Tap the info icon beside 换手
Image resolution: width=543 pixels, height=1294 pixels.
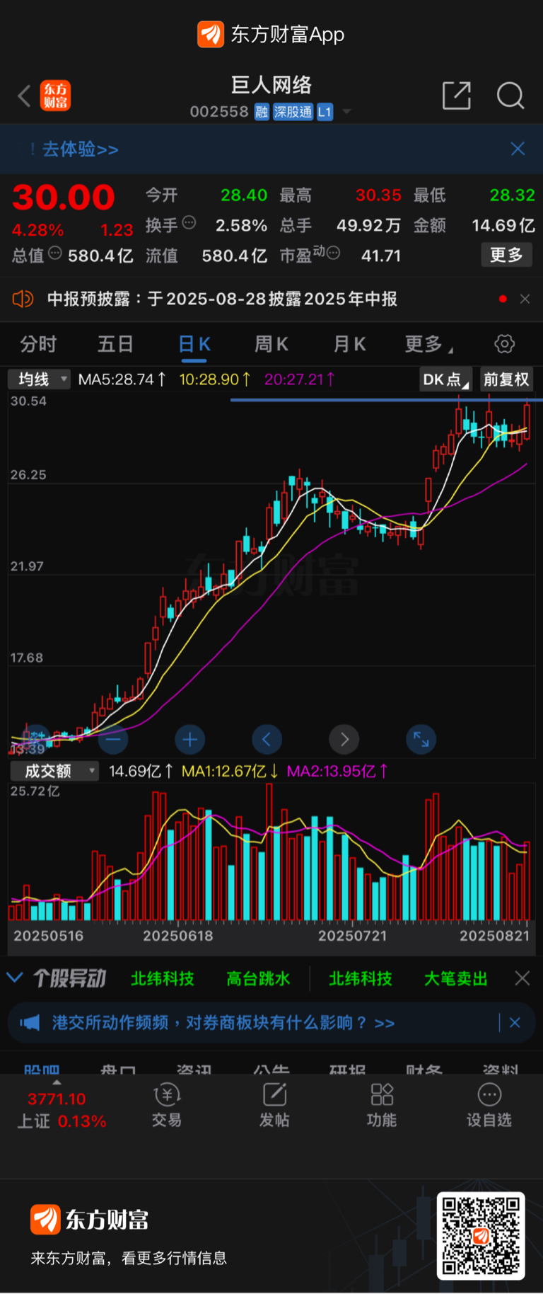pos(189,223)
